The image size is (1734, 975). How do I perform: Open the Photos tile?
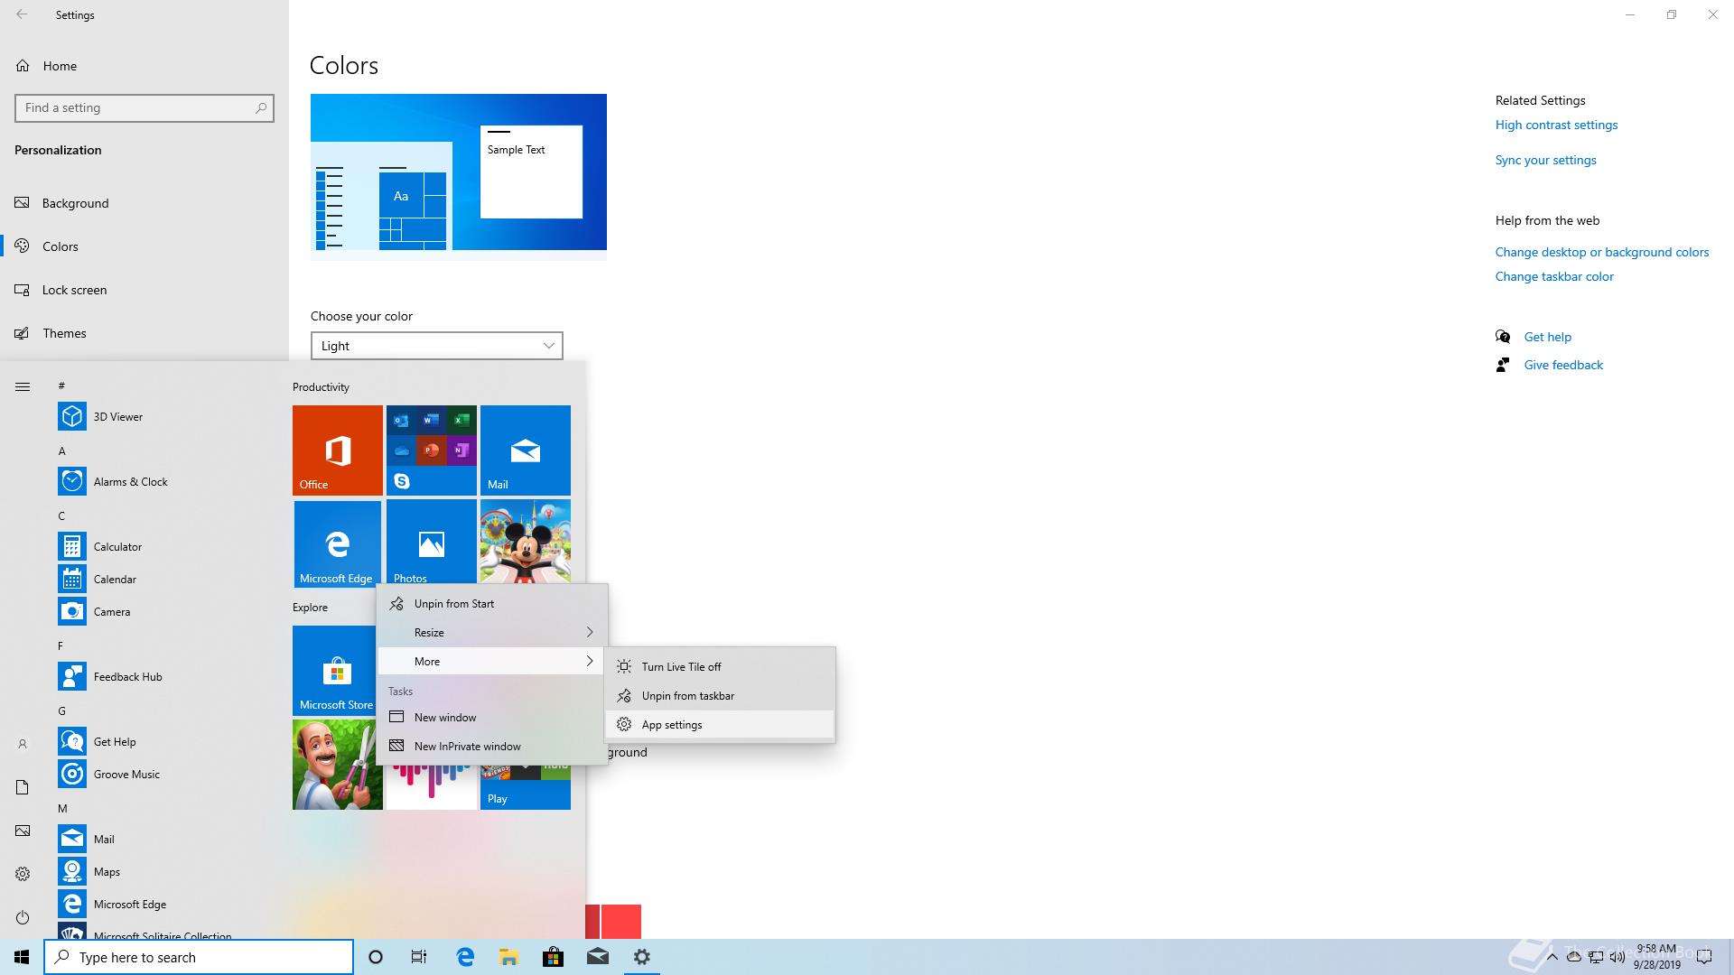pyautogui.click(x=432, y=543)
